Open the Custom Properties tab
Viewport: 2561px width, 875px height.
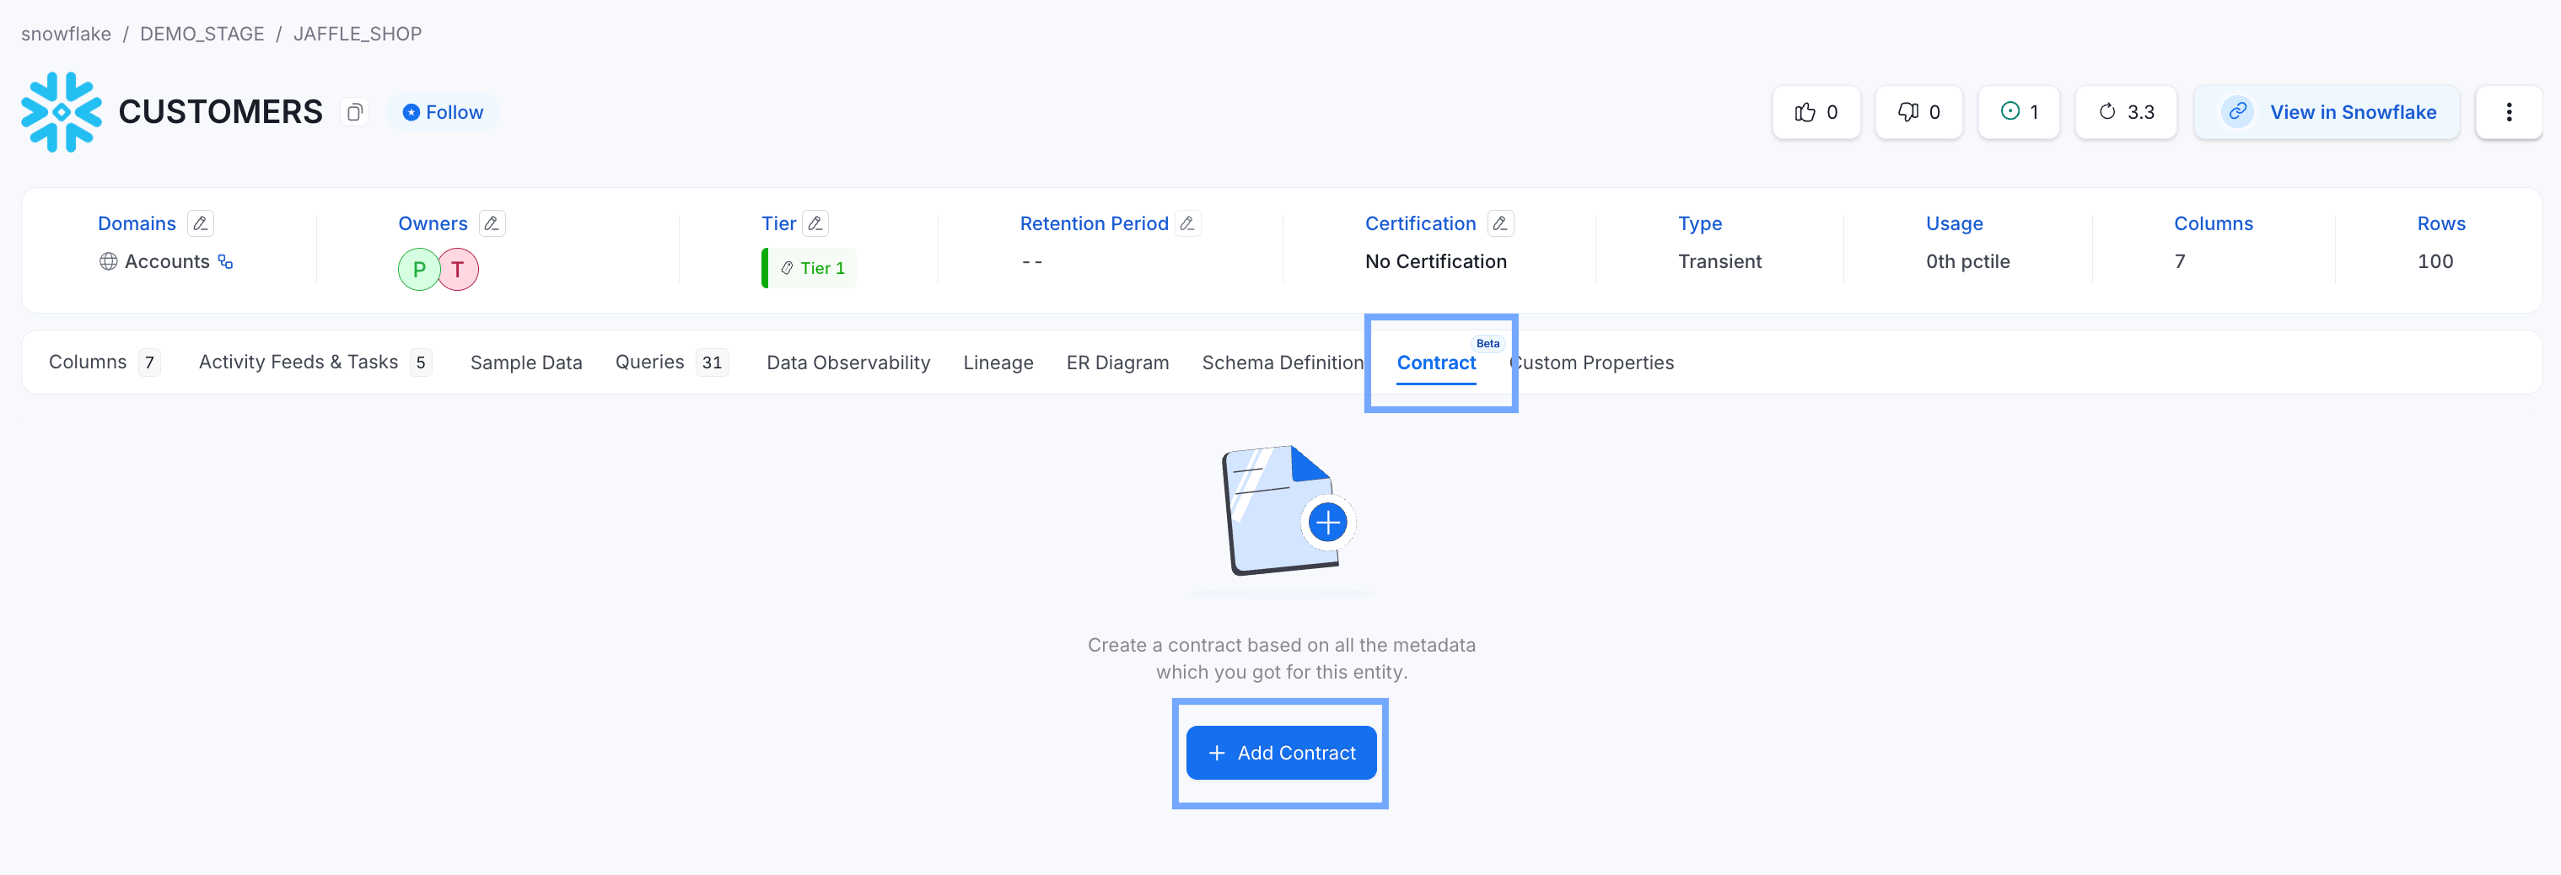pos(1593,363)
